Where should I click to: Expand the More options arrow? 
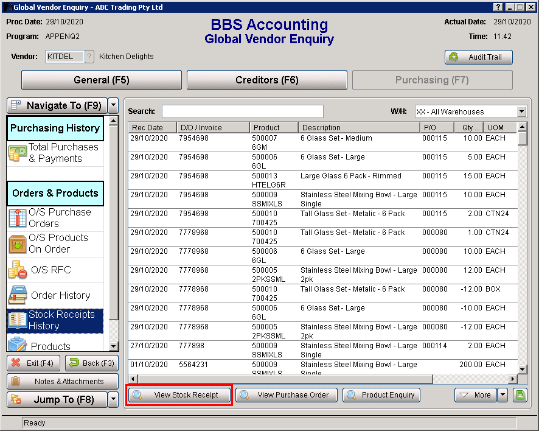point(502,395)
